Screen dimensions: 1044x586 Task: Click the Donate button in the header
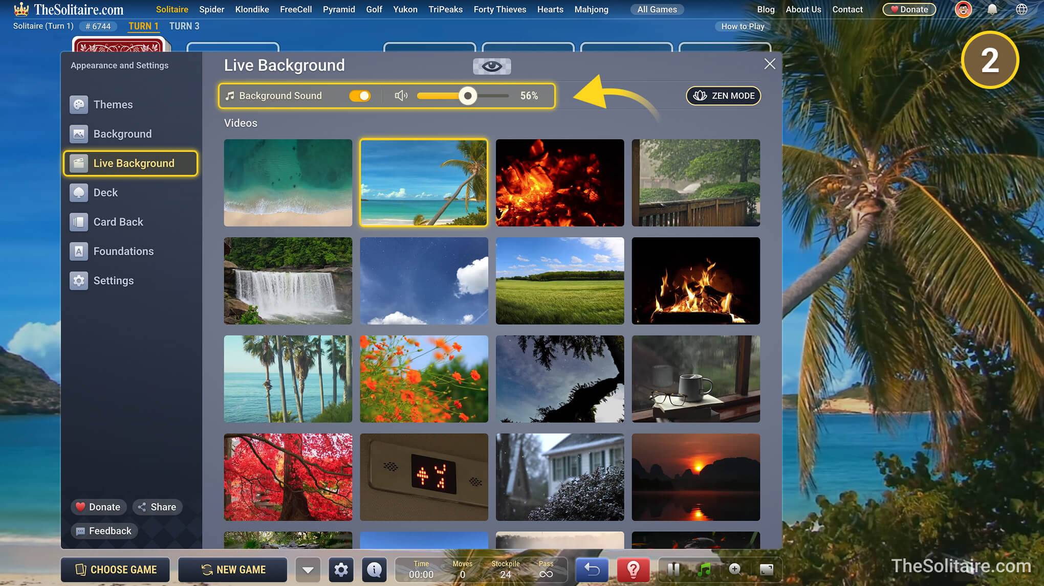pos(909,10)
